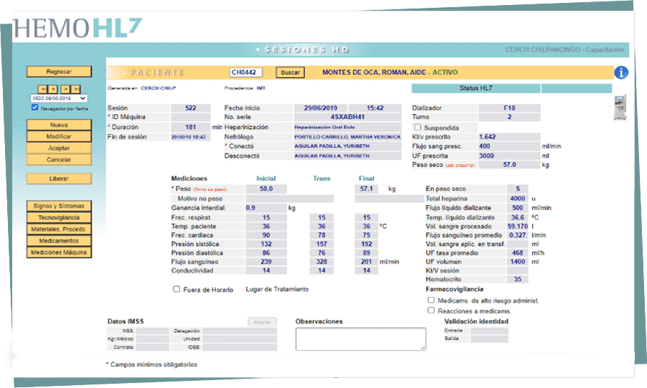Open the blue information icon
The image size is (647, 388).
tap(620, 72)
